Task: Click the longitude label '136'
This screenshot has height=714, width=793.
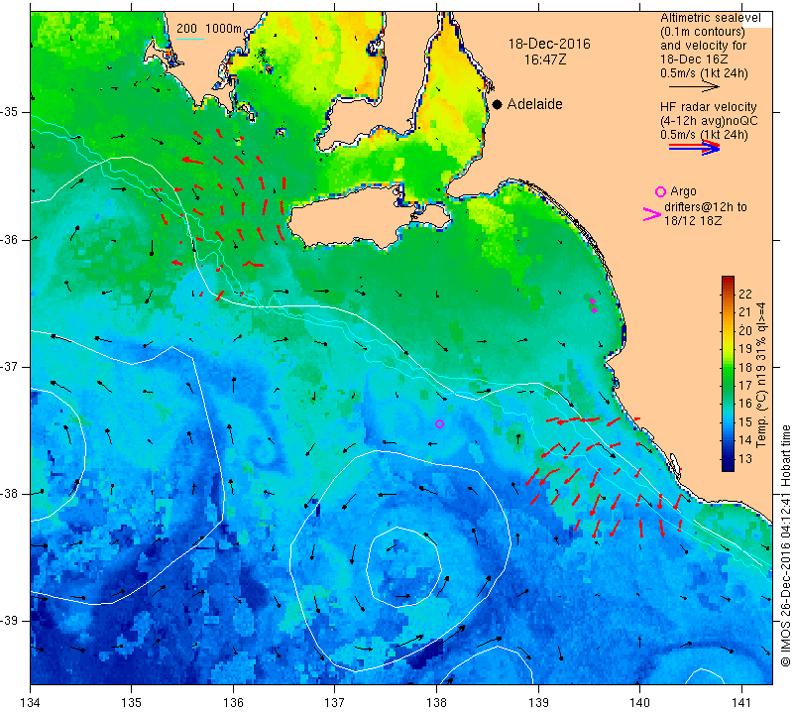Action: click(233, 703)
